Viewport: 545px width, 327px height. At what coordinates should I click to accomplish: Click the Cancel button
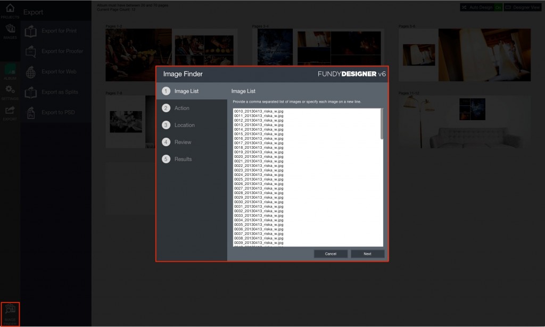[331, 254]
